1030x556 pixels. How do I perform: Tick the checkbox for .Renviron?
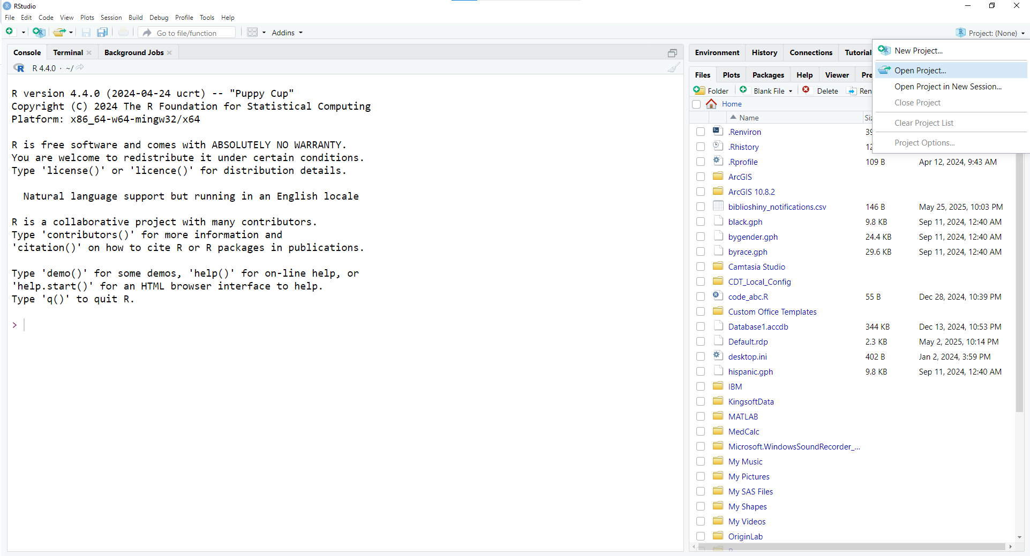701,132
